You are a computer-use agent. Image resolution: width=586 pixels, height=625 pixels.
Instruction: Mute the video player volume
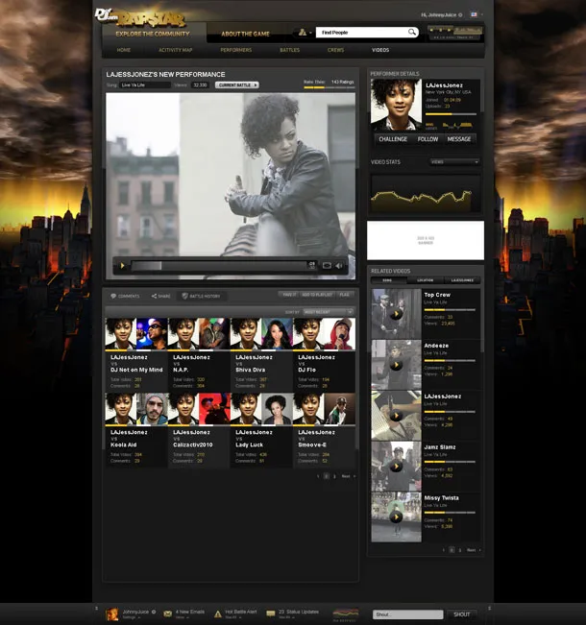click(340, 265)
